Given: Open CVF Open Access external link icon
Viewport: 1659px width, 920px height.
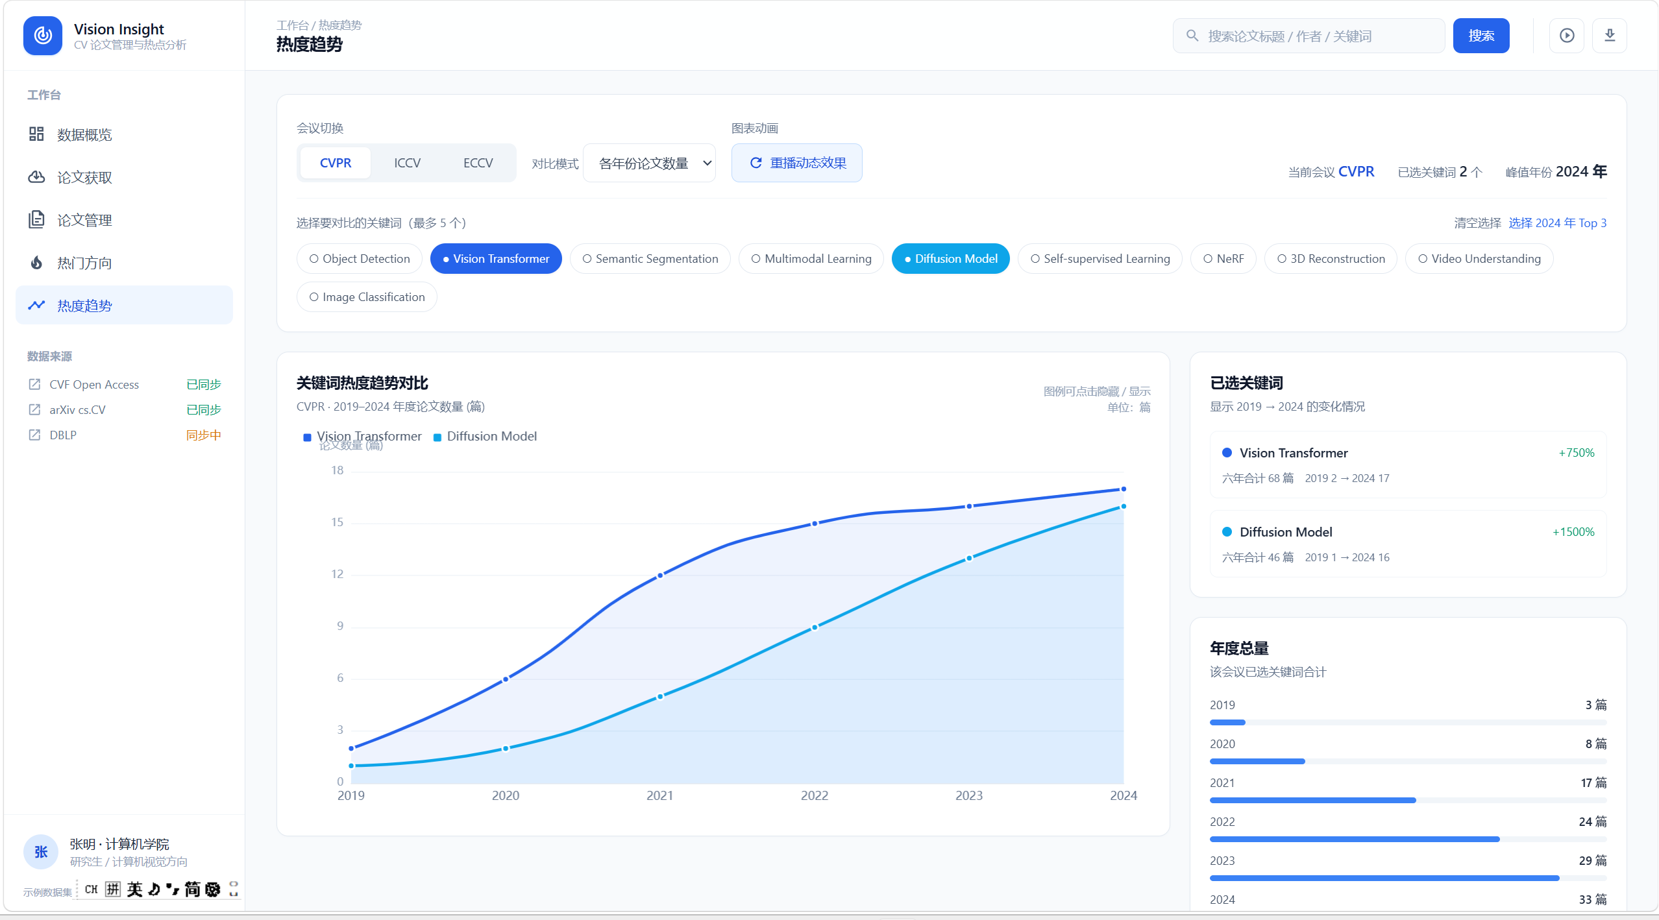Looking at the screenshot, I should [34, 385].
